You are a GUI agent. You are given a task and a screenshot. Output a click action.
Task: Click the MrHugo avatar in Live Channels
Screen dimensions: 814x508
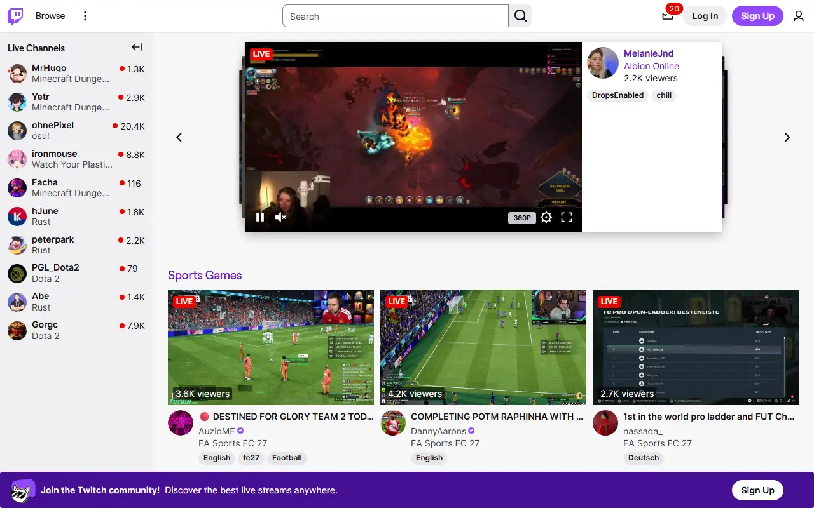pyautogui.click(x=17, y=74)
